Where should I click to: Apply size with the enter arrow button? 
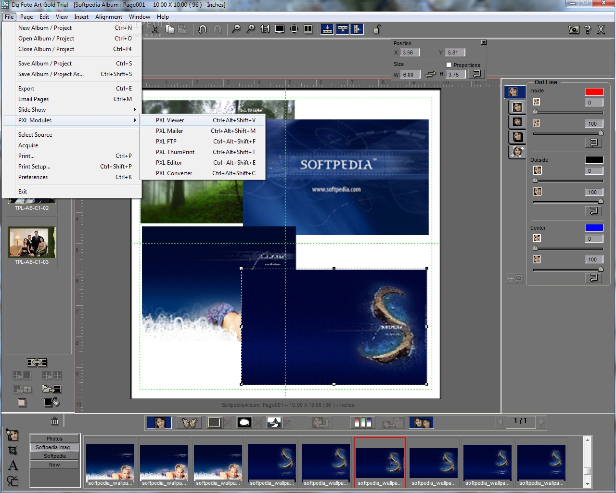476,74
